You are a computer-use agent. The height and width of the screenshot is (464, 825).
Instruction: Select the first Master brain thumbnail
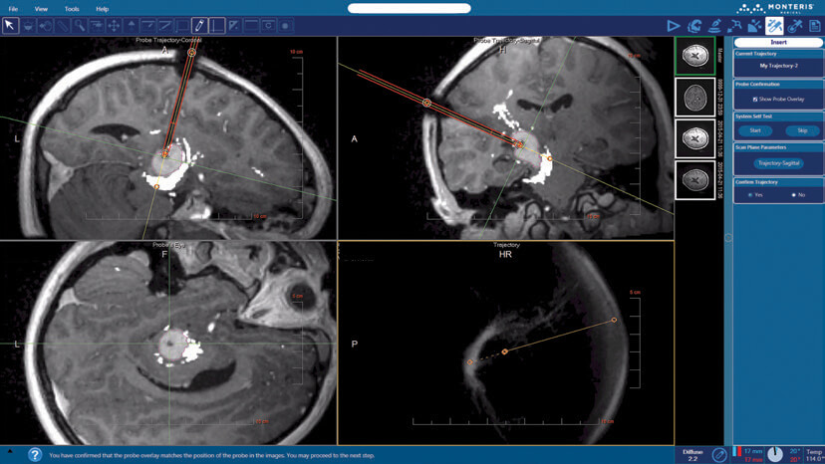coord(695,56)
